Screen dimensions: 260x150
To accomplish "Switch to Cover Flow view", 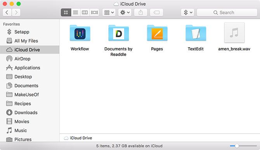I will [94, 12].
